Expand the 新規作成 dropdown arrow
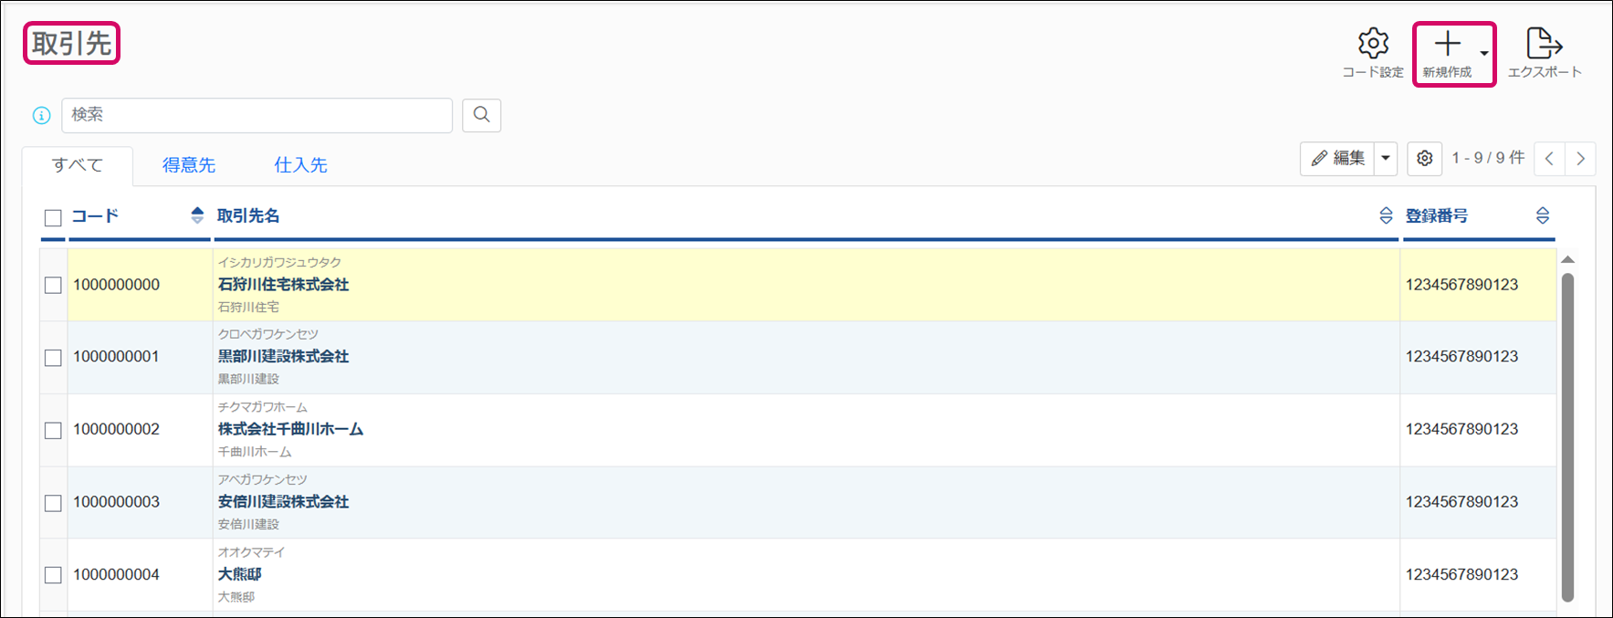The height and width of the screenshot is (618, 1613). pos(1484,53)
